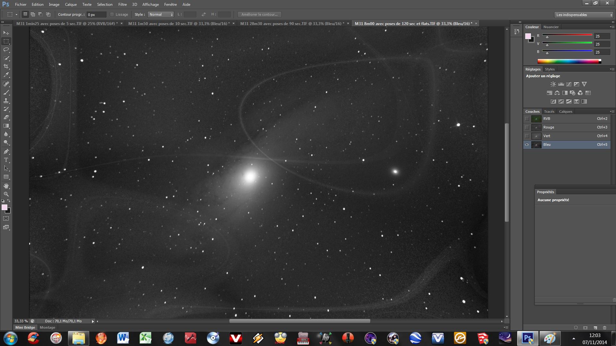
Task: Select the Lasso tool
Action: 6,50
